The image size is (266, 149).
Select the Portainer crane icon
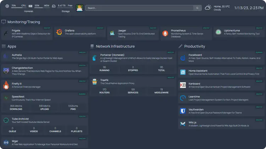pyautogui.click(x=94, y=58)
